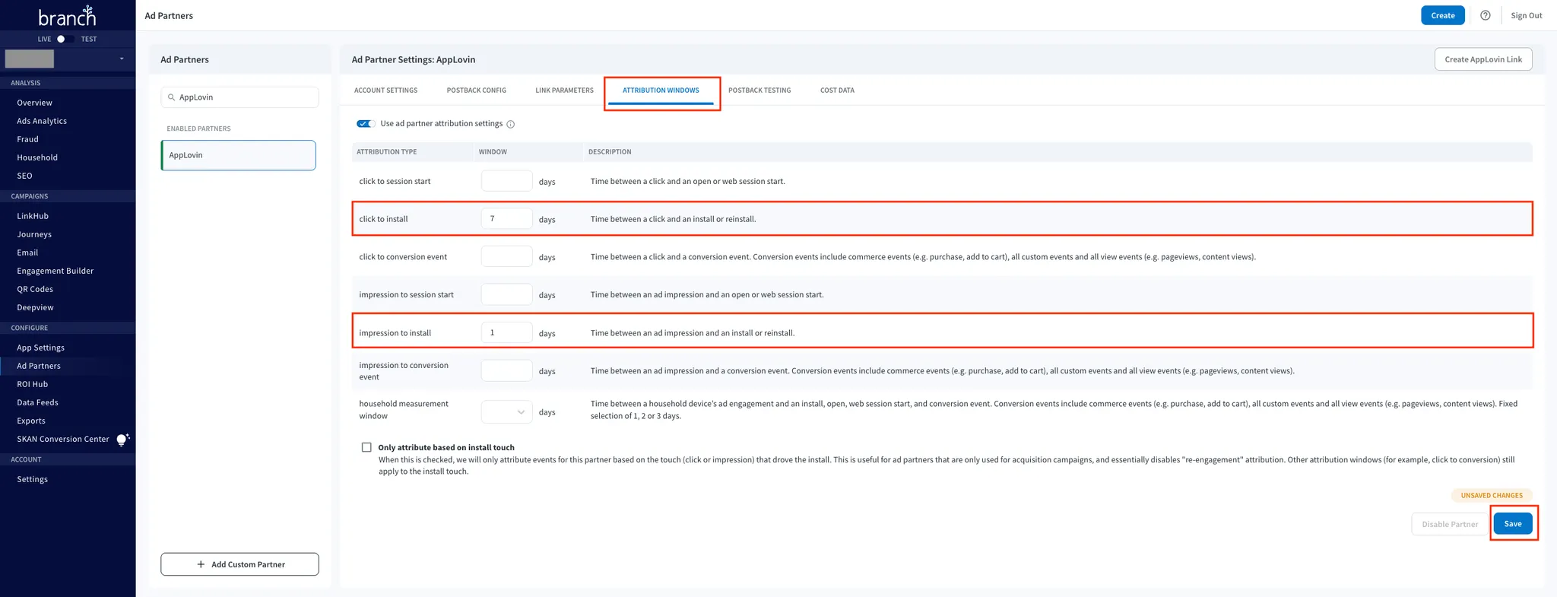Open Engagement Builder in sidebar
The height and width of the screenshot is (597, 1557).
click(x=55, y=271)
